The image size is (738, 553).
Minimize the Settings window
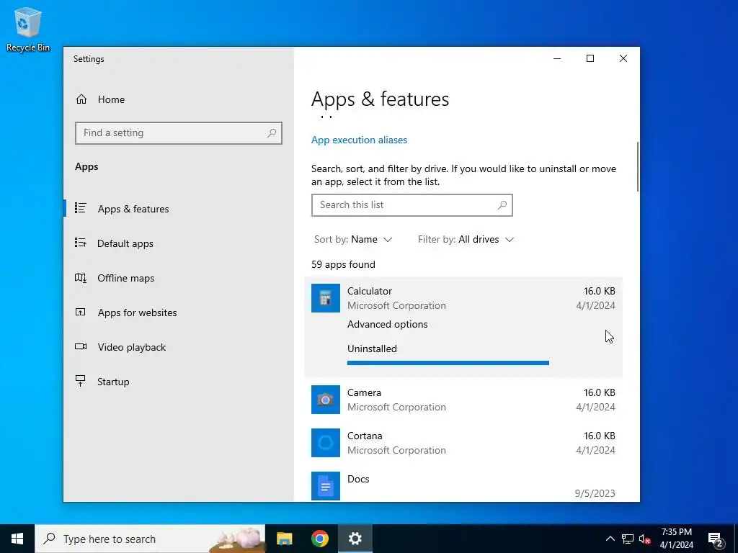[x=557, y=58]
